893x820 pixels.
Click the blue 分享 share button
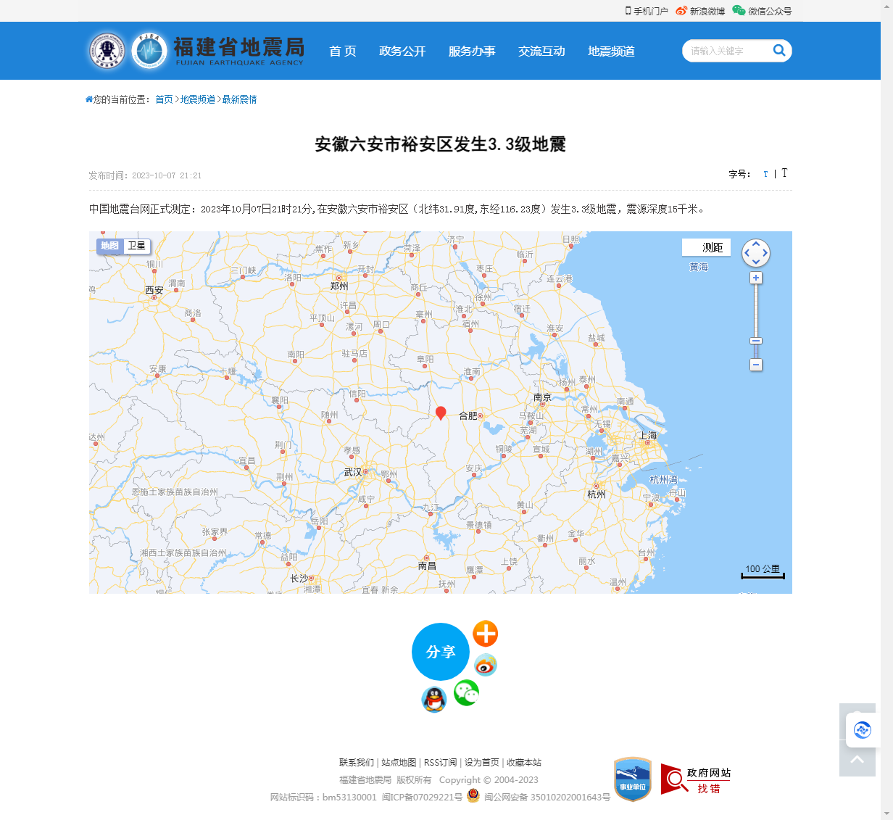click(x=440, y=652)
